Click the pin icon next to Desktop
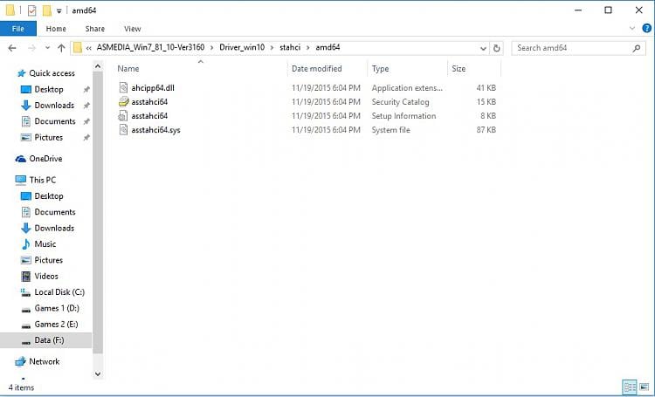The image size is (655, 397). click(x=86, y=89)
